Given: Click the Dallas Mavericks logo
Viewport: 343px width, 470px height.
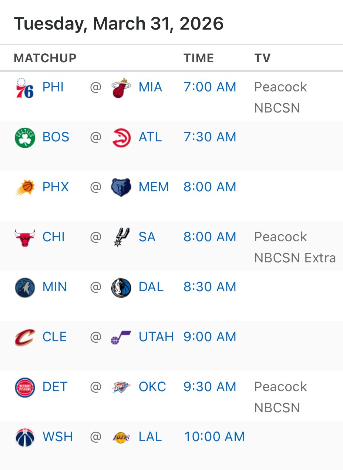Looking at the screenshot, I should point(121,288).
